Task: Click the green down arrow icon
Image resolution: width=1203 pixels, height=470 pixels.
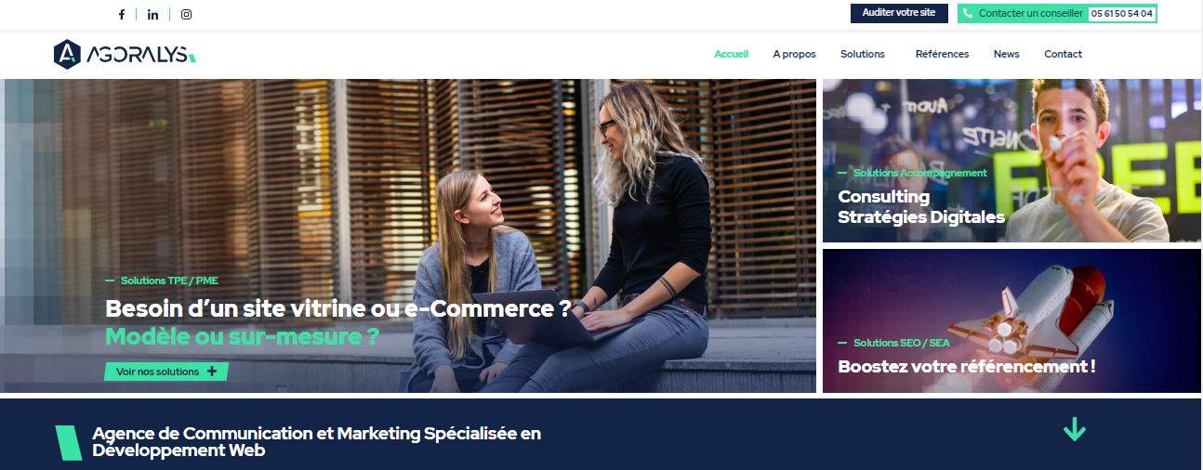Action: [1074, 429]
